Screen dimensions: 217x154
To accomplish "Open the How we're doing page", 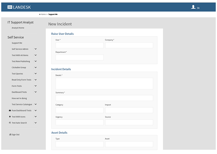I will point(19,98).
